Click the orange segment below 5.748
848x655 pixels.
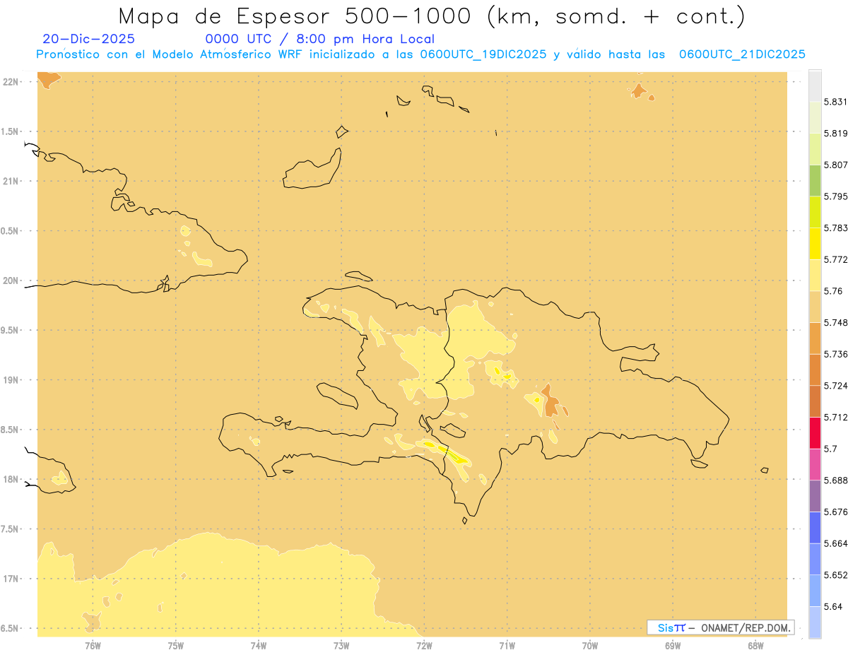[815, 338]
